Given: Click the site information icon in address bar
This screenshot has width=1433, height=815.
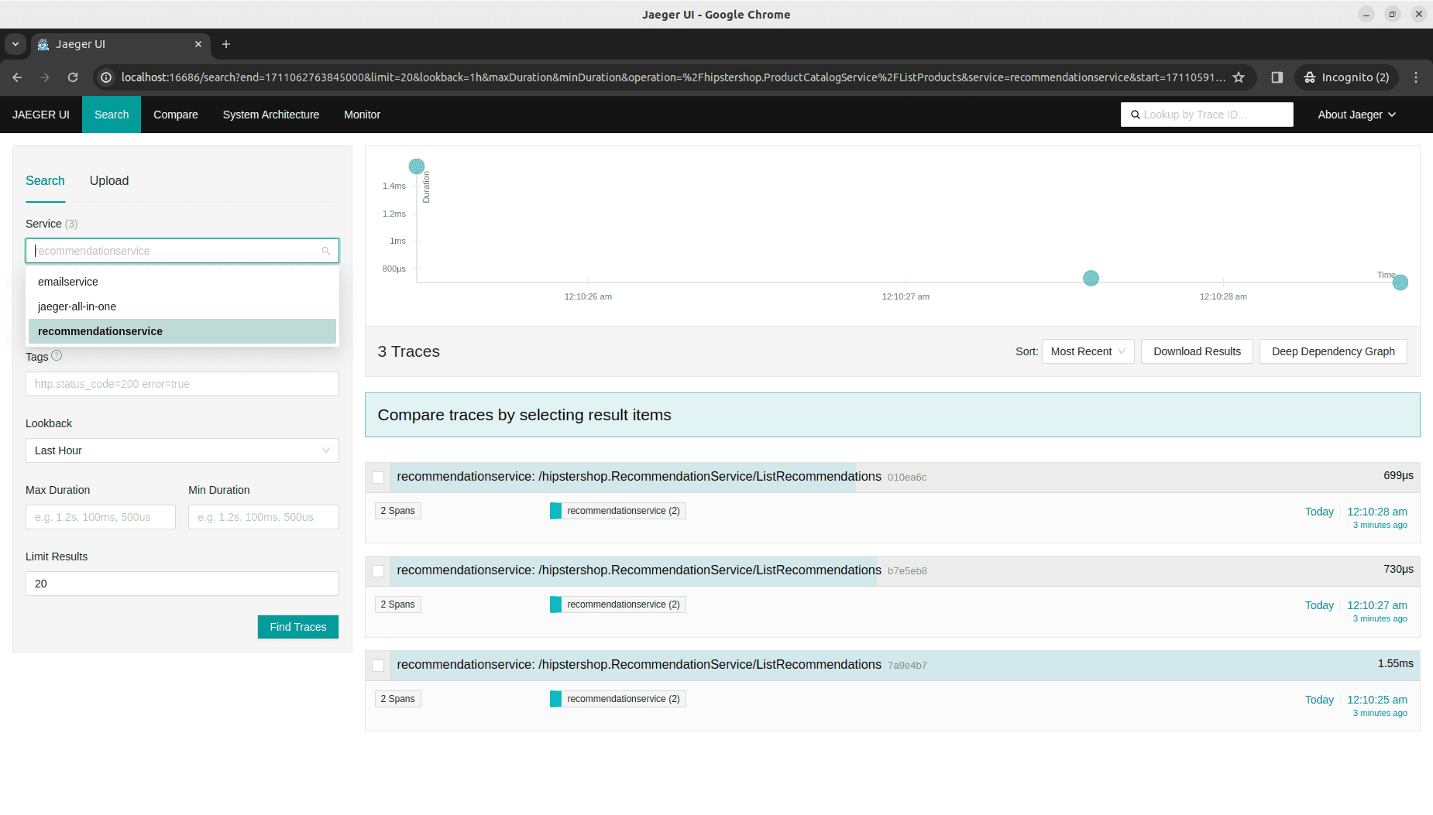Looking at the screenshot, I should [x=107, y=77].
